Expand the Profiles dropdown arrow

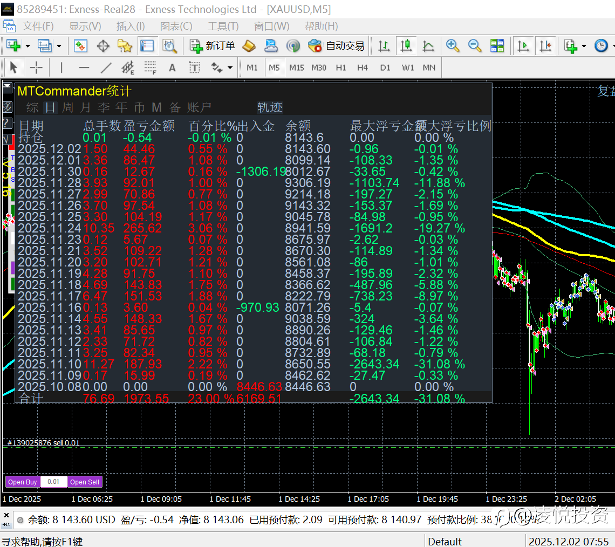59,46
